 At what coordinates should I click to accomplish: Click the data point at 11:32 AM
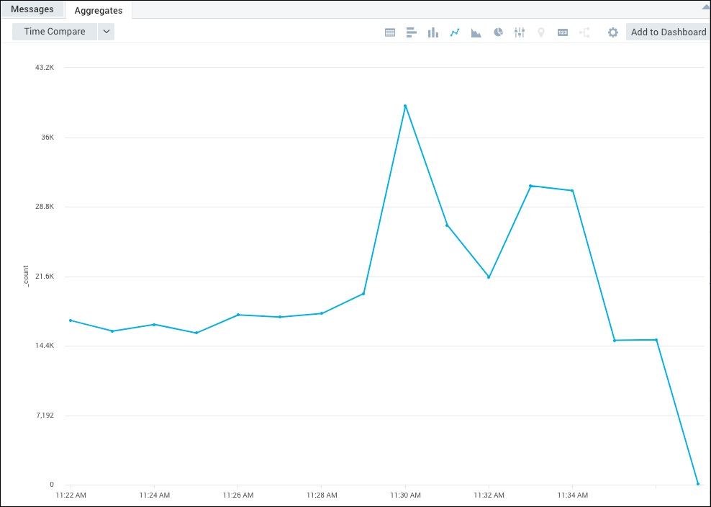coord(489,277)
